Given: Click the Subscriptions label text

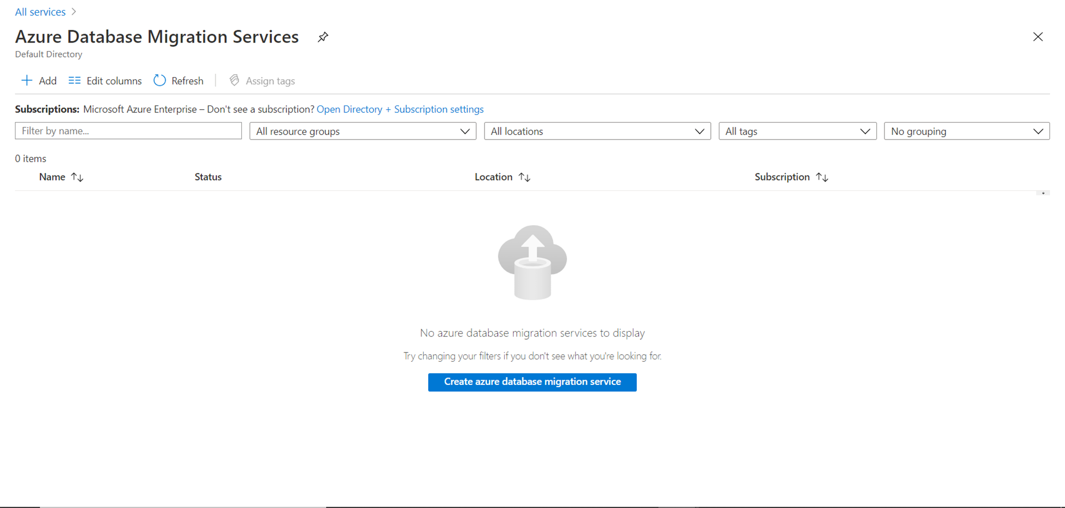Looking at the screenshot, I should click(x=47, y=109).
